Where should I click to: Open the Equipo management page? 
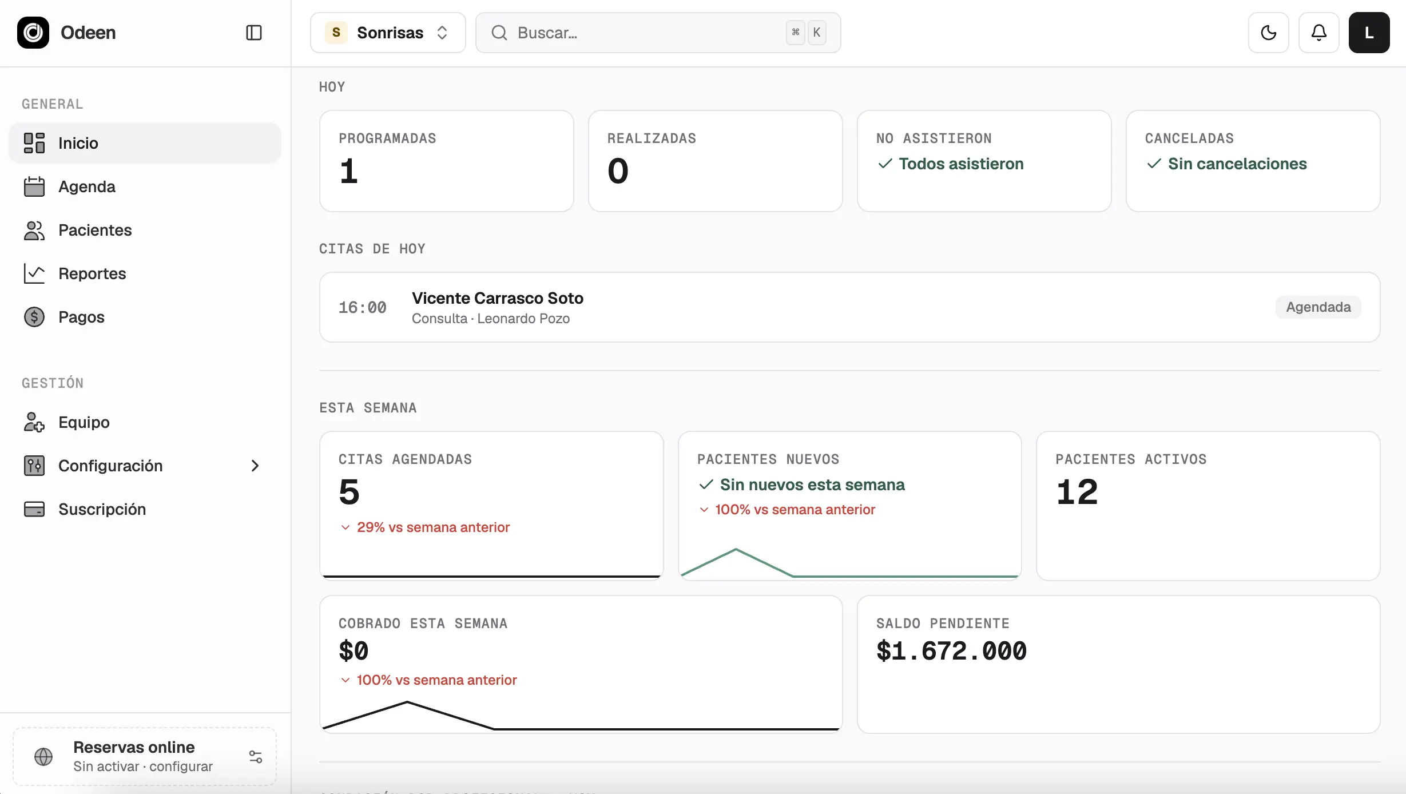145,422
